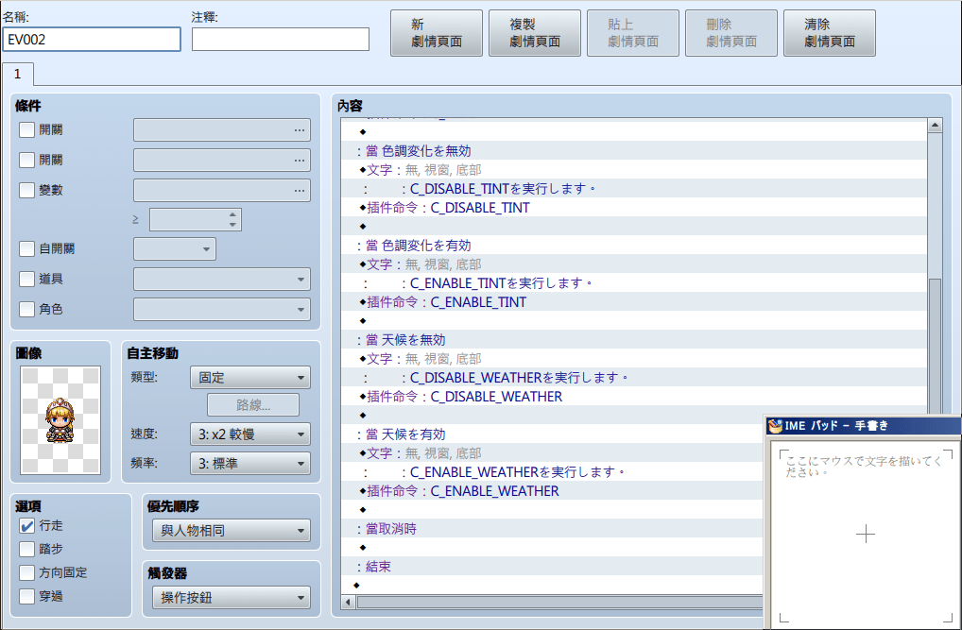962x630 pixels.
Task: Click 清除劇情頁面 button
Action: pos(829,33)
